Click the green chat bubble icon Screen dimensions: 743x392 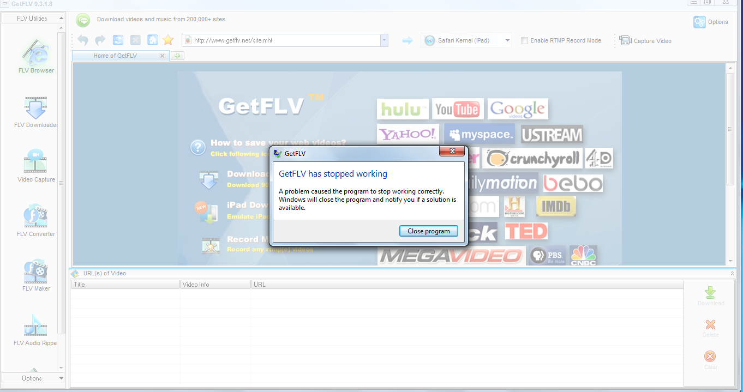[83, 20]
